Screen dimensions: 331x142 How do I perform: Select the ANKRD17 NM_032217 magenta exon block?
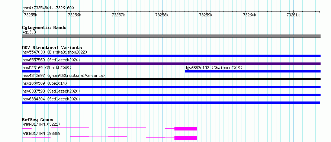click(186, 129)
